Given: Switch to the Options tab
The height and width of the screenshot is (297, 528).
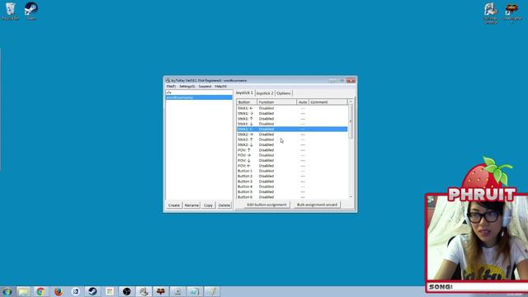Looking at the screenshot, I should point(284,93).
